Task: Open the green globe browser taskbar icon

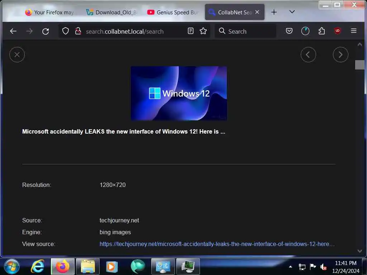Action: (138, 266)
